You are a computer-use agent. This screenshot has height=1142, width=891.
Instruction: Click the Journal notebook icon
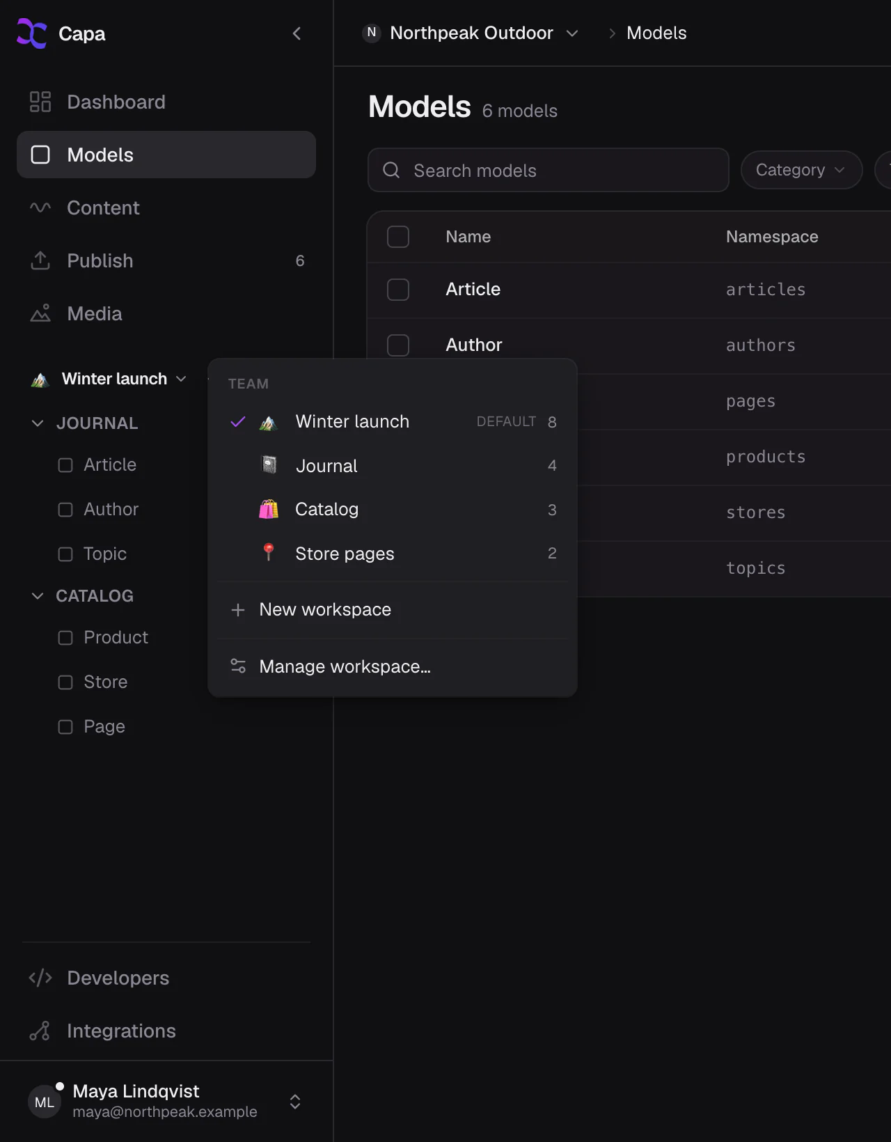(269, 464)
